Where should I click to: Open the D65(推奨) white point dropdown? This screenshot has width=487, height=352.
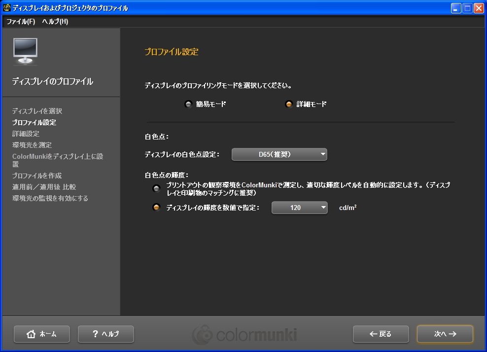[x=279, y=154]
